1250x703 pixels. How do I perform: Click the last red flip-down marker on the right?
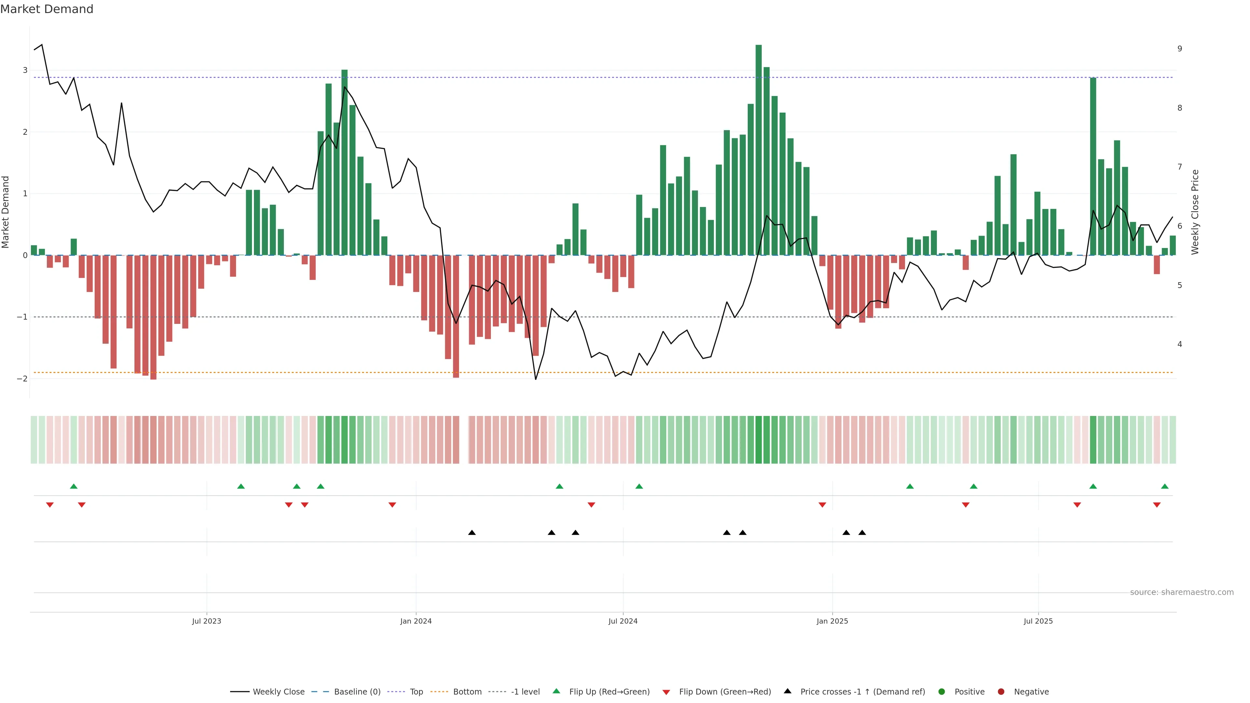point(1157,505)
